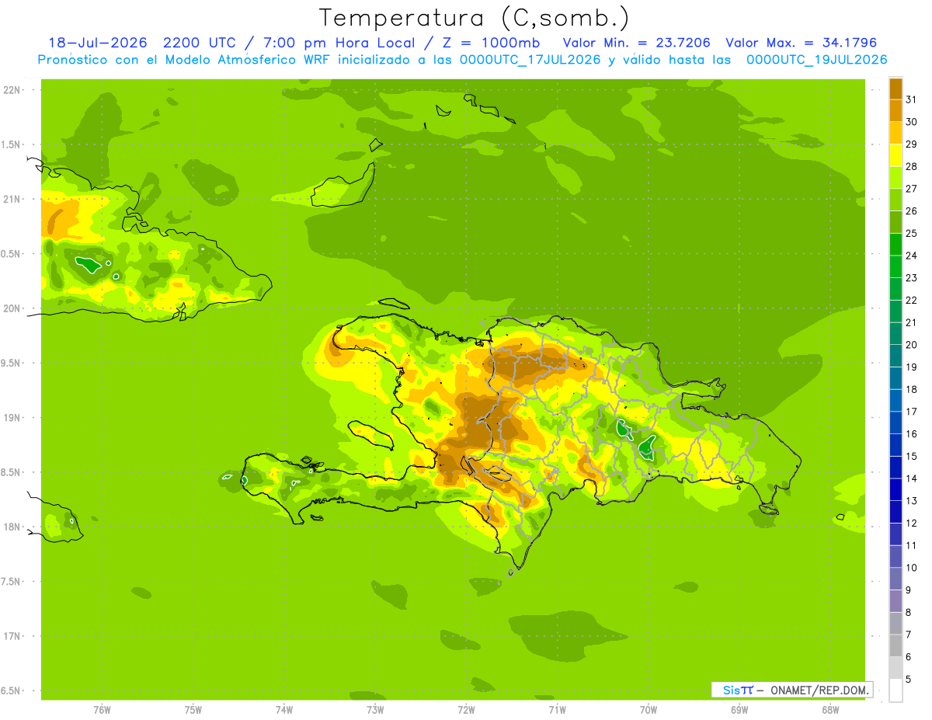The width and height of the screenshot is (932, 720).
Task: Click the green swatch between 25 and 26
Action: [x=895, y=221]
